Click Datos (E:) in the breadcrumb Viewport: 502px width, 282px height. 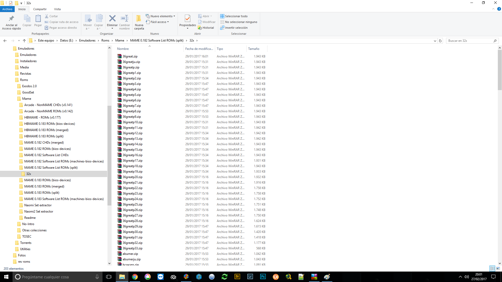(66, 40)
